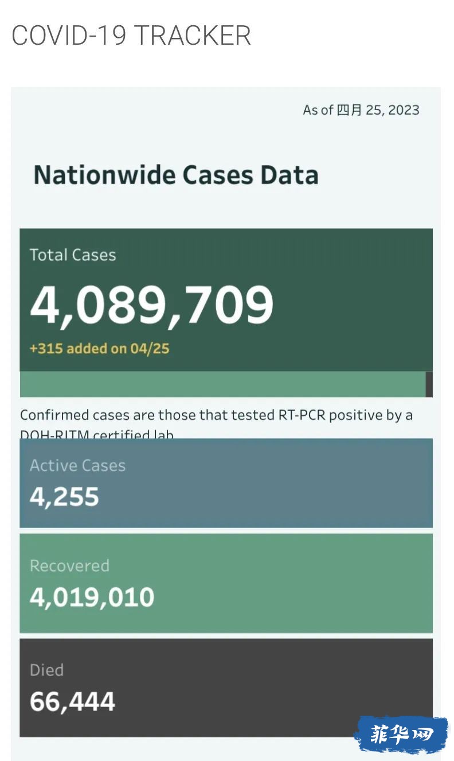Screen dimensions: 454x761
Task: Select the +315 added on 04/25 note
Action: pyautogui.click(x=99, y=348)
